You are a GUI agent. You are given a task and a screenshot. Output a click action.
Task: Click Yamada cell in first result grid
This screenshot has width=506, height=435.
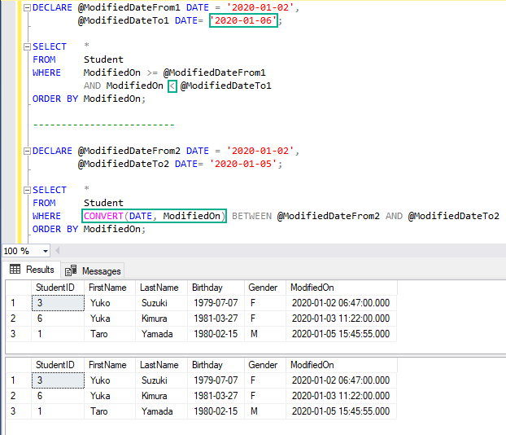(x=161, y=334)
